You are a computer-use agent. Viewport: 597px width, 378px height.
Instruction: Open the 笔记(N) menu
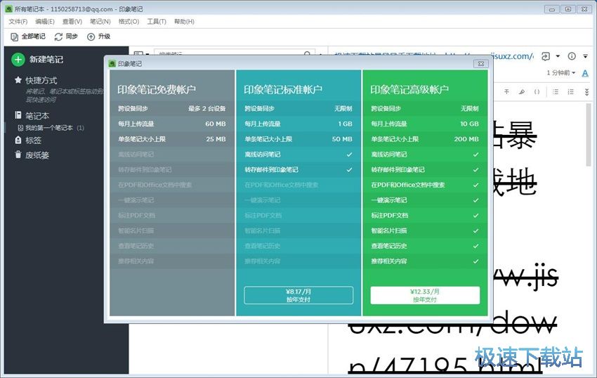click(x=100, y=22)
